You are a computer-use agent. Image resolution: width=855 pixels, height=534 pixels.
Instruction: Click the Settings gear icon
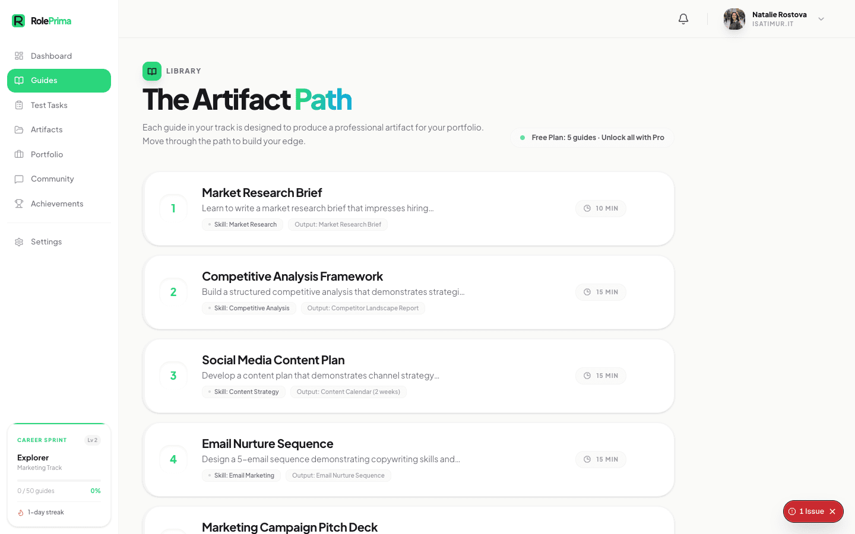click(x=19, y=242)
